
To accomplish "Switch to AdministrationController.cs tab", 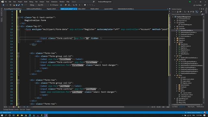I will point(126,9).
